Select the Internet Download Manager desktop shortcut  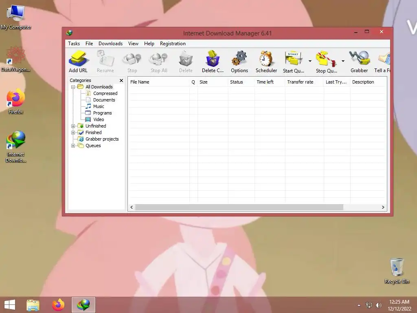pos(16,147)
